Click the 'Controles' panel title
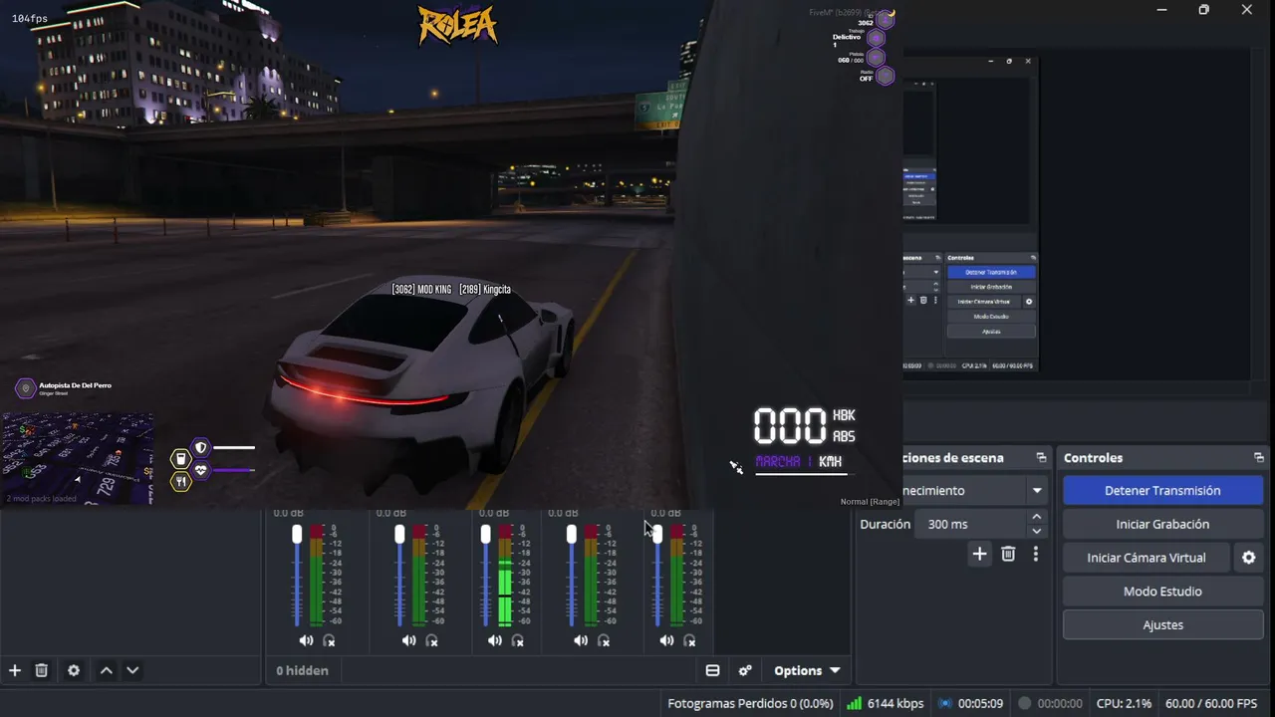The height and width of the screenshot is (717, 1275). pyautogui.click(x=1093, y=458)
